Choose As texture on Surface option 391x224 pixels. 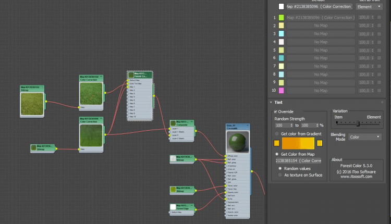pyautogui.click(x=279, y=175)
